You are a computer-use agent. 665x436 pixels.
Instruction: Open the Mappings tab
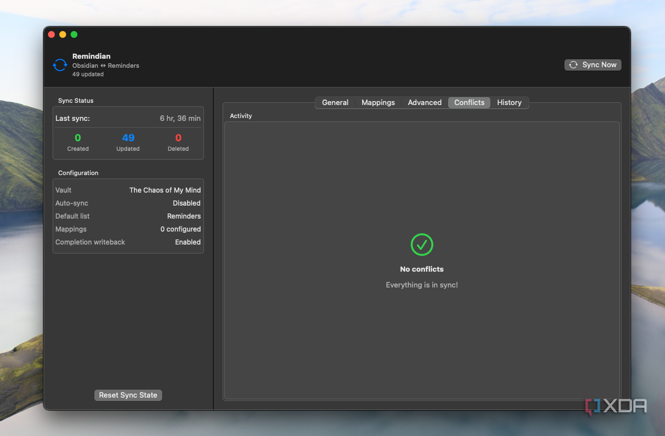tap(378, 102)
